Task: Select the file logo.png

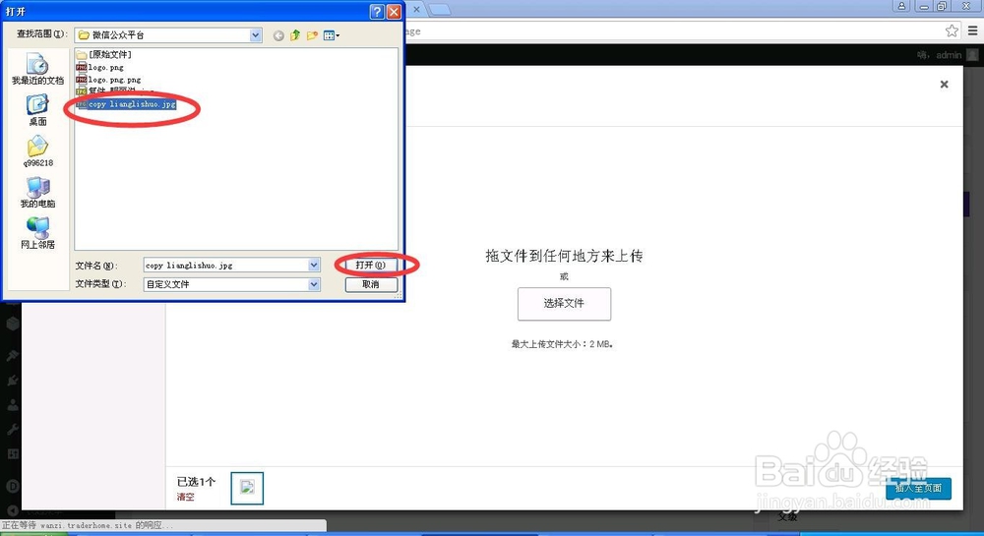Action: (99, 67)
